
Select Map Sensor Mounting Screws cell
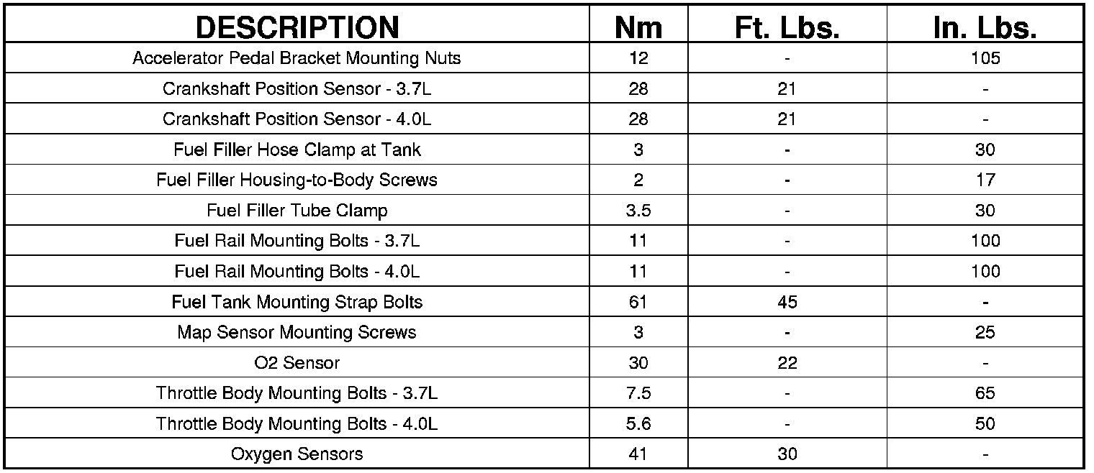[x=297, y=332]
